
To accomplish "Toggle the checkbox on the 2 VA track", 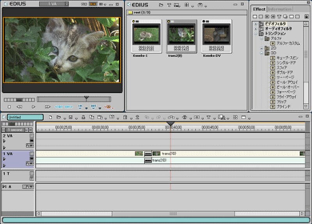I will [32, 136].
